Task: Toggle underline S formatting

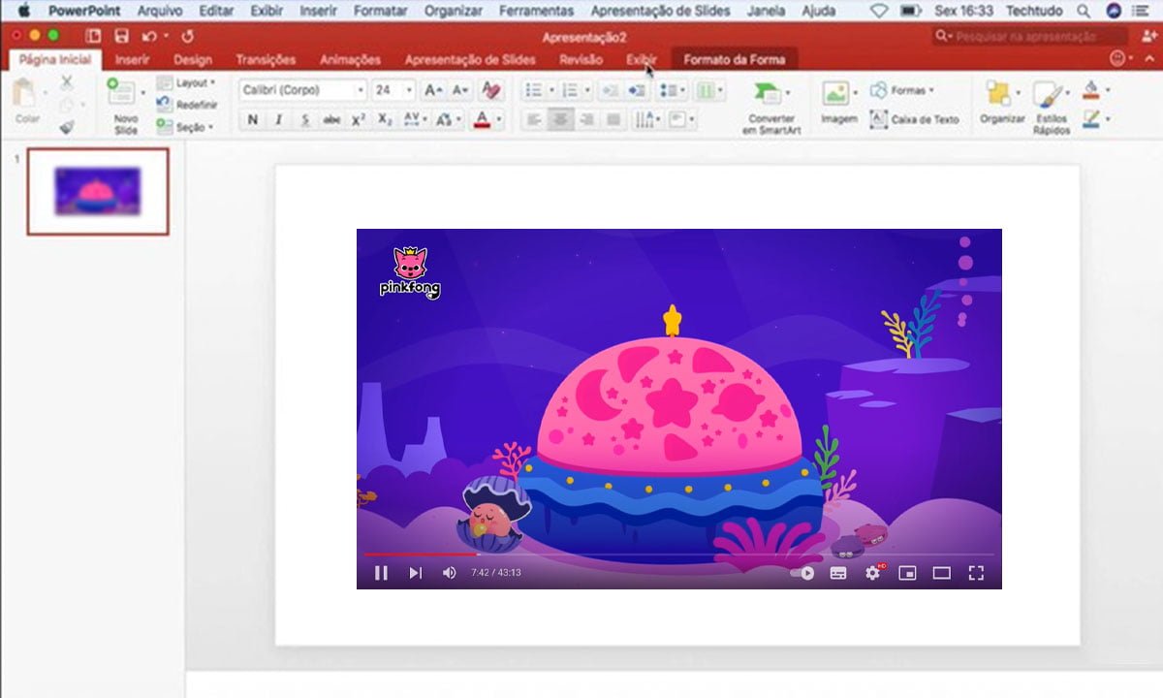Action: [x=305, y=120]
